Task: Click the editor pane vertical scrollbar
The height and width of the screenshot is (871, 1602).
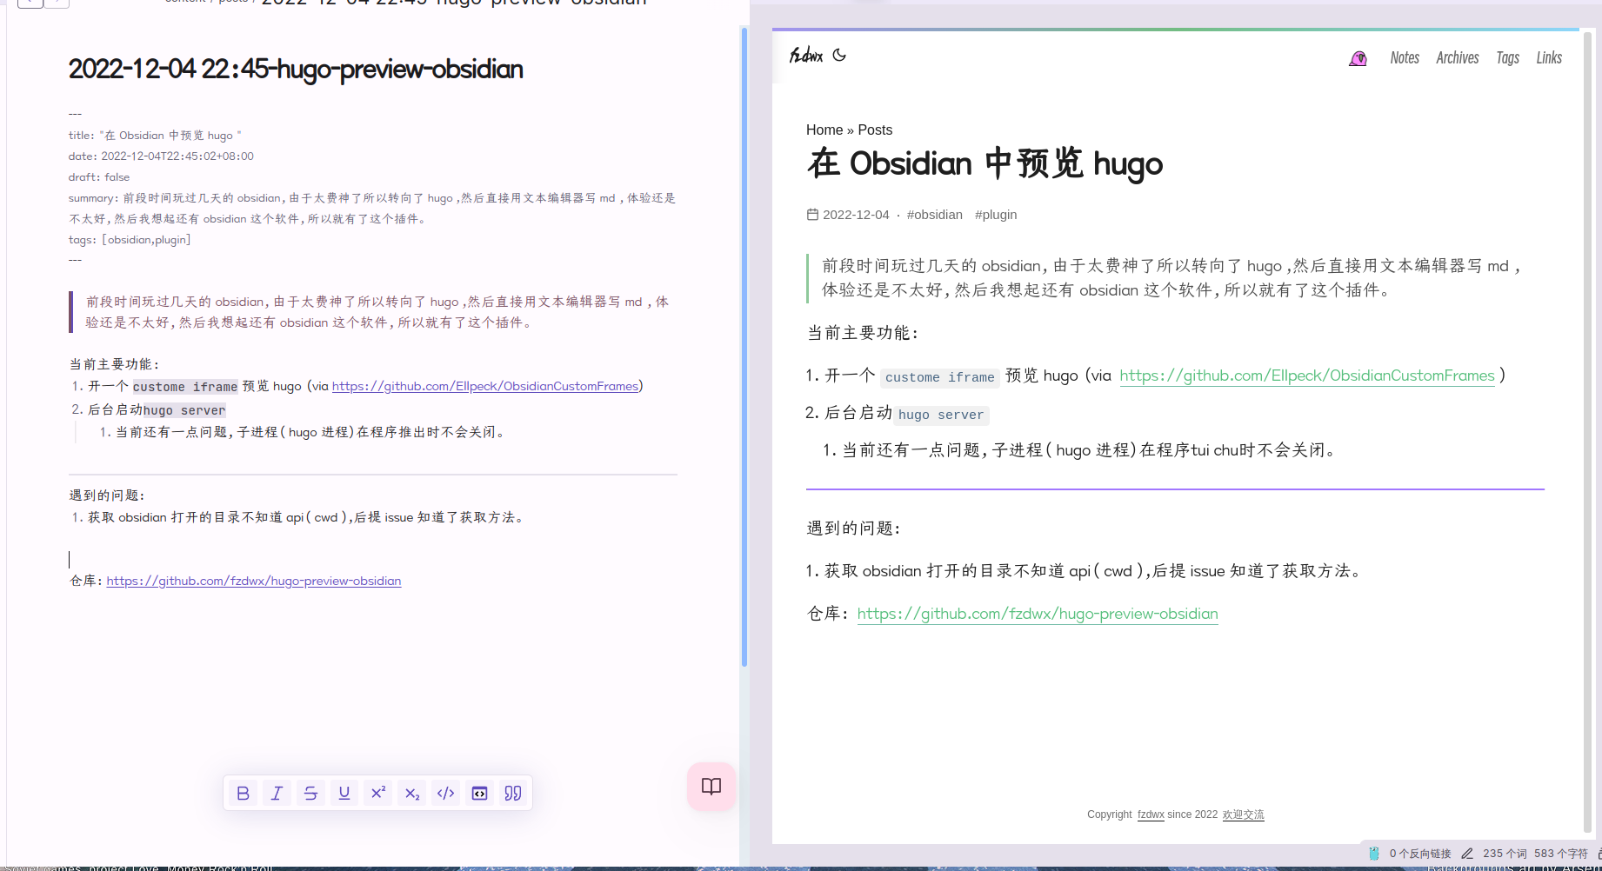Action: (744, 348)
